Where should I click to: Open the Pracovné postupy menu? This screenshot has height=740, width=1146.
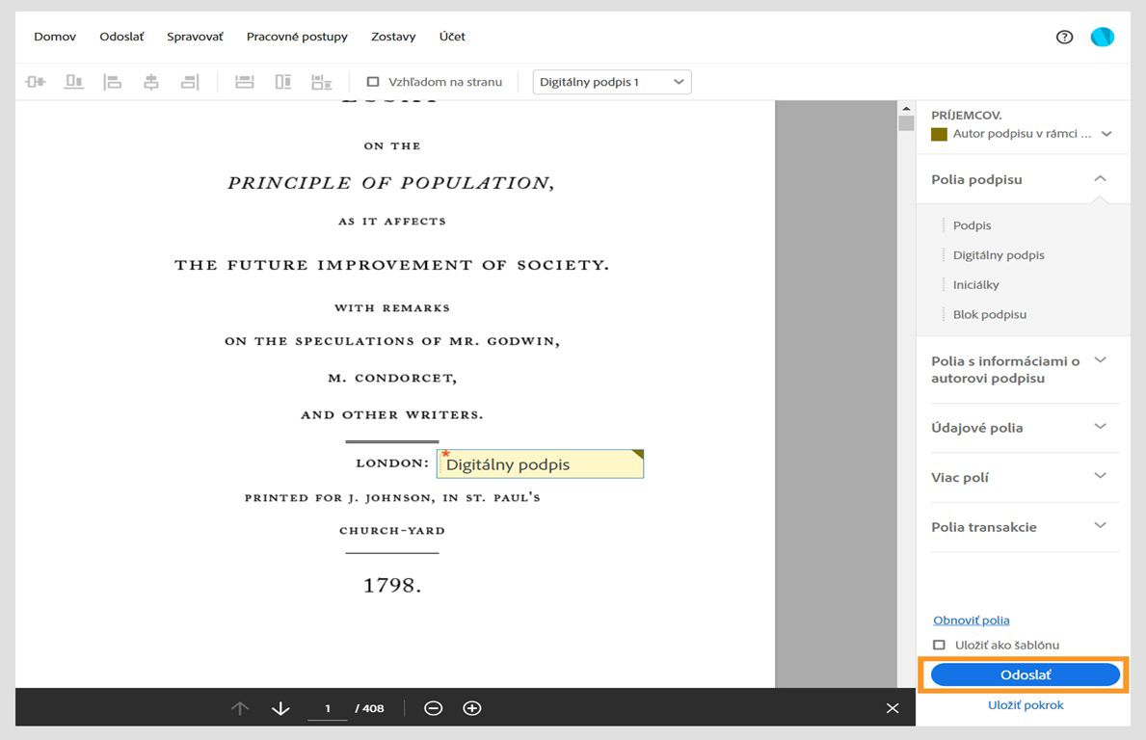tap(297, 37)
